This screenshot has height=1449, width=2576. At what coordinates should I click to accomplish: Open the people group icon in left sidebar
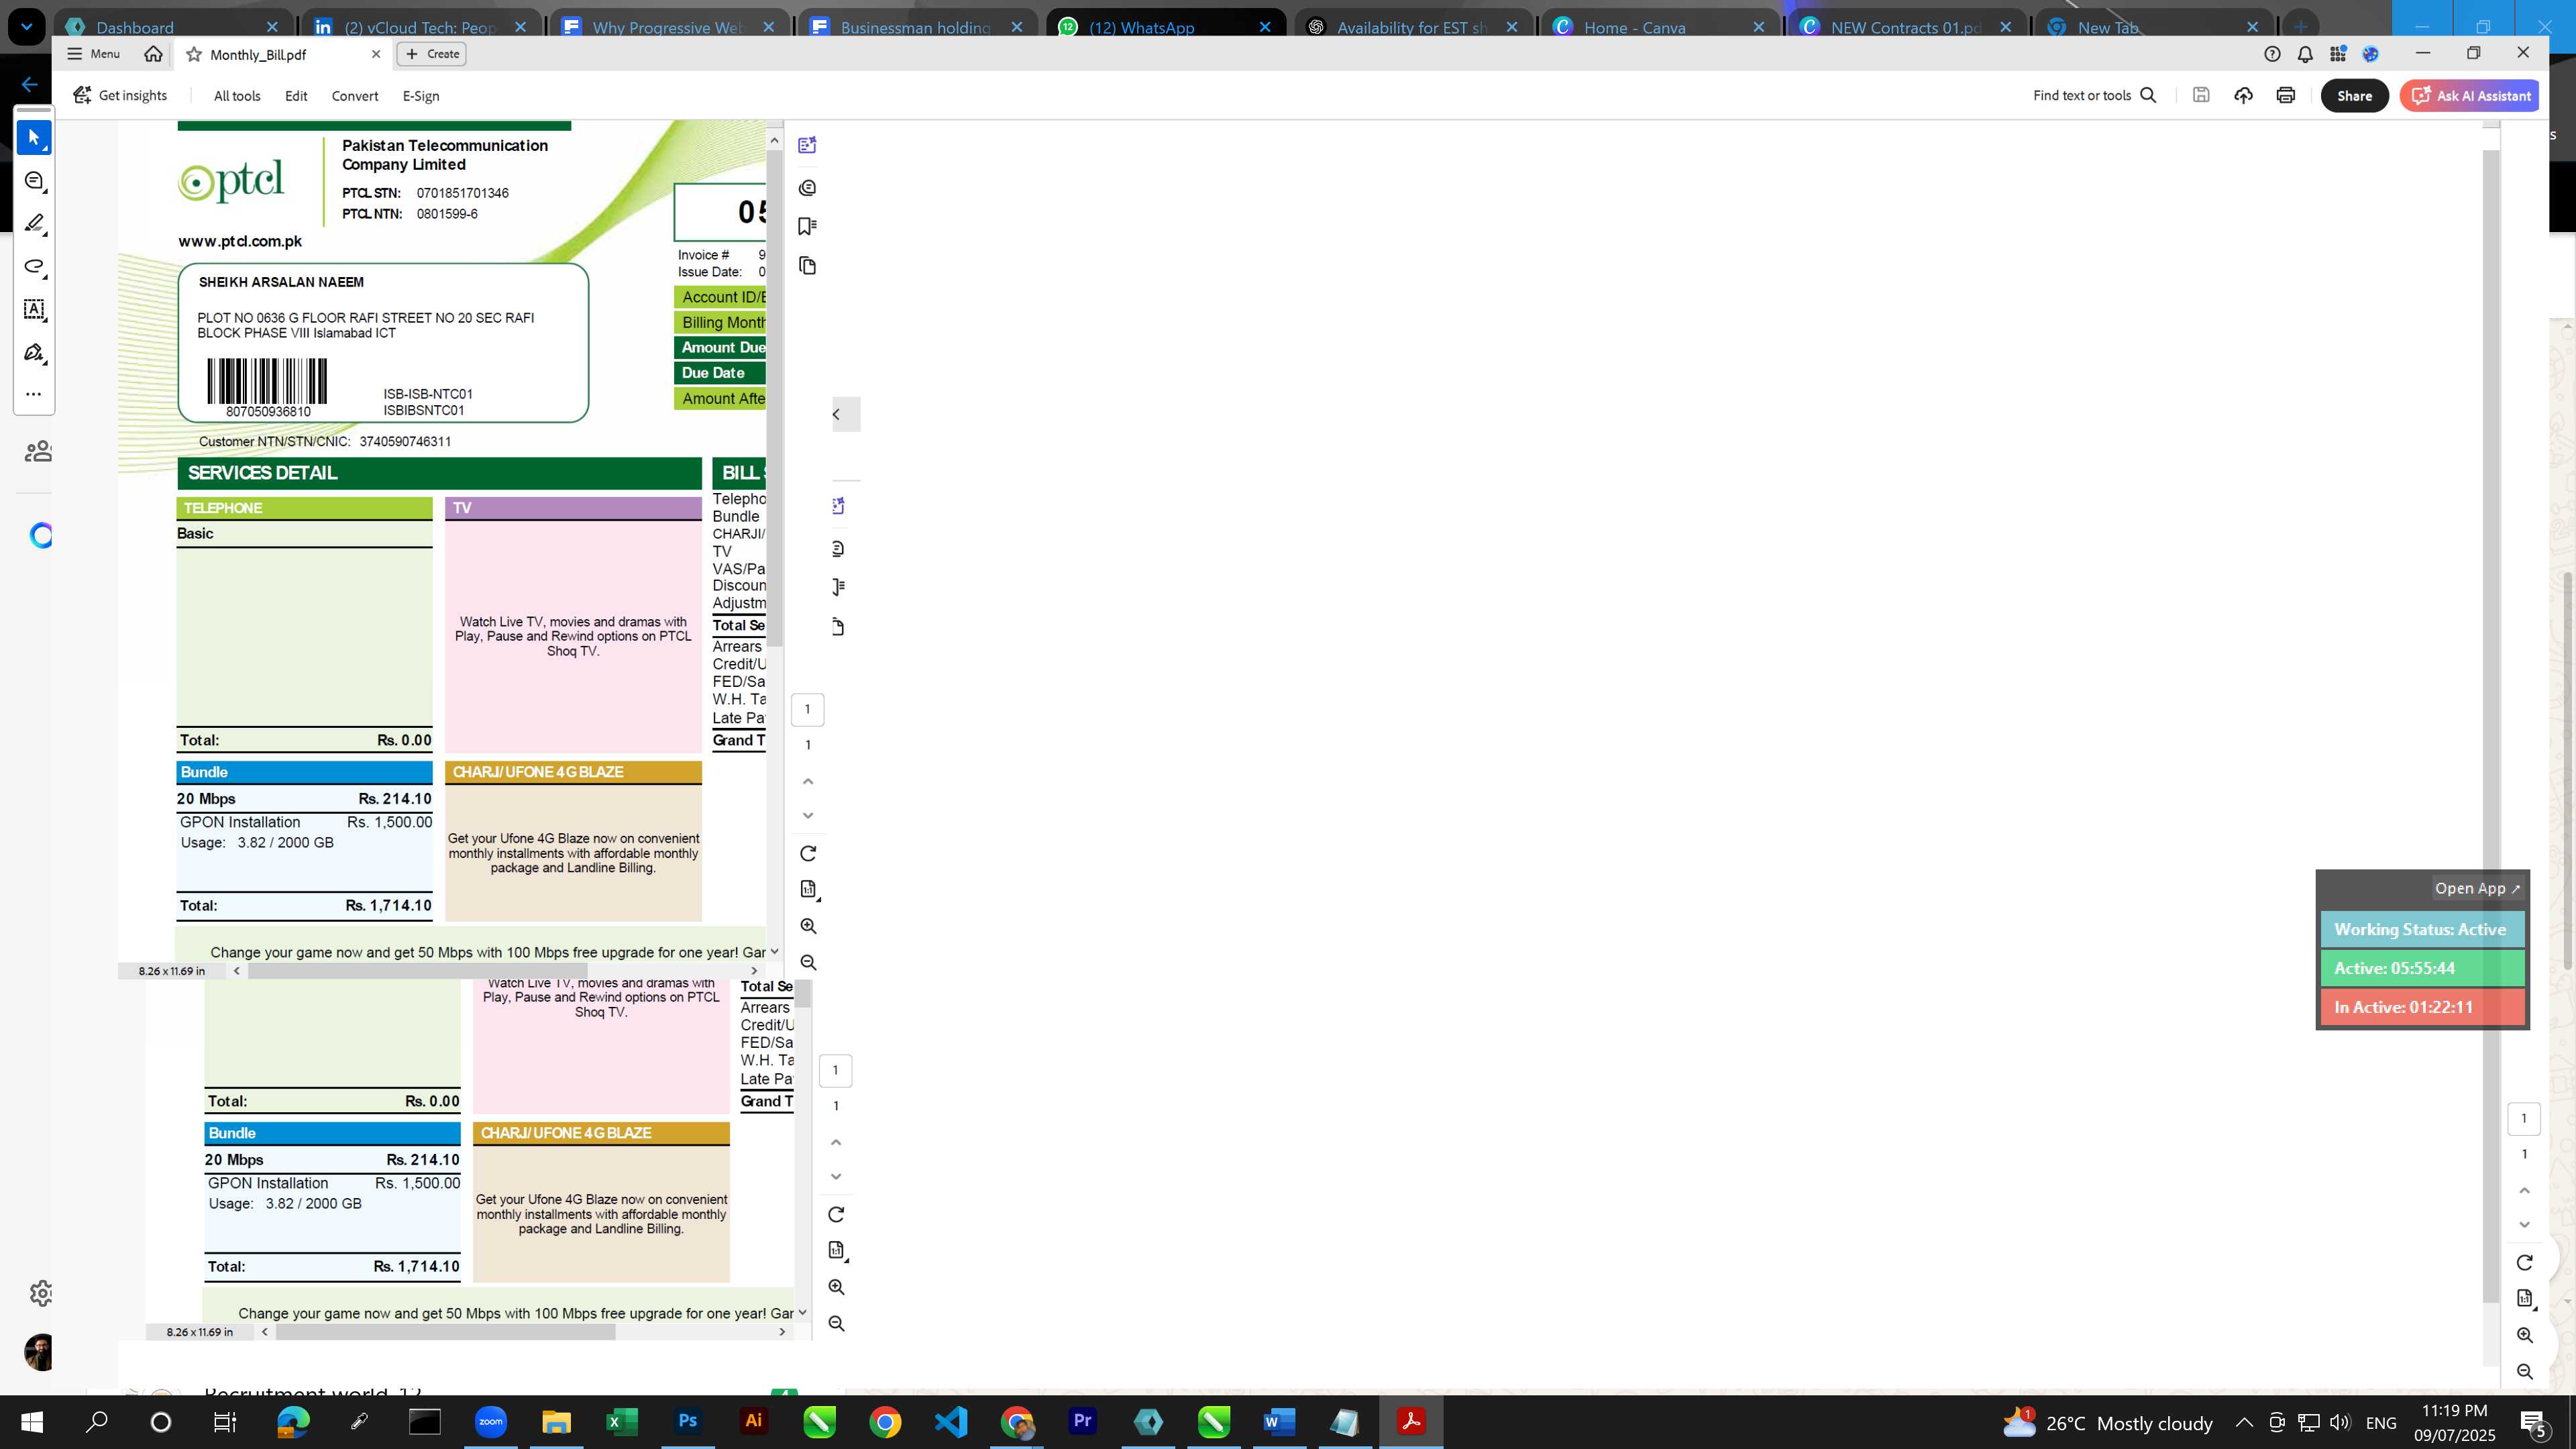click(38, 452)
